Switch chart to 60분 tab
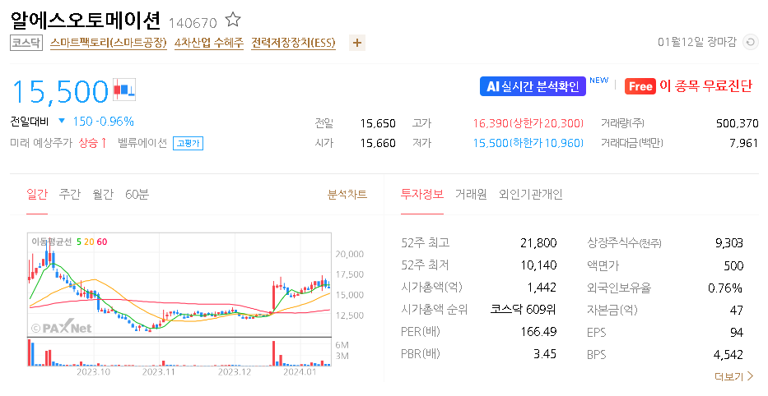This screenshot has width=768, height=396. (x=137, y=195)
